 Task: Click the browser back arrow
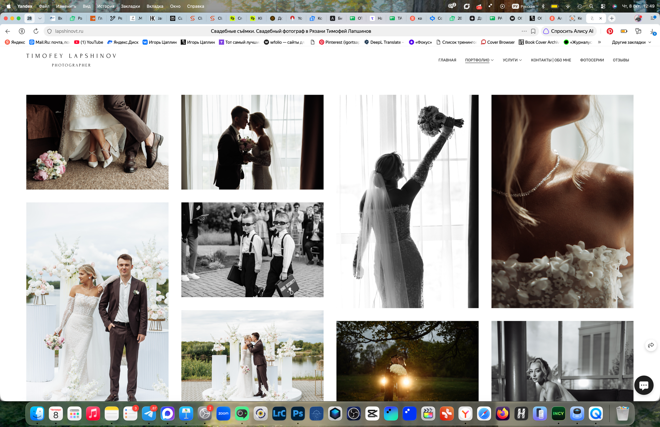(8, 31)
